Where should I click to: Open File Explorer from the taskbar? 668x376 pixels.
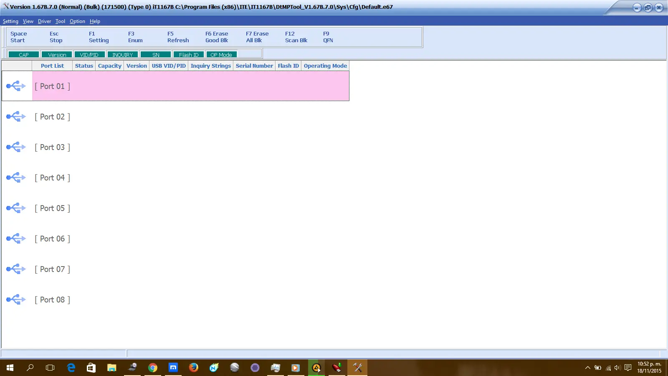(x=111, y=368)
